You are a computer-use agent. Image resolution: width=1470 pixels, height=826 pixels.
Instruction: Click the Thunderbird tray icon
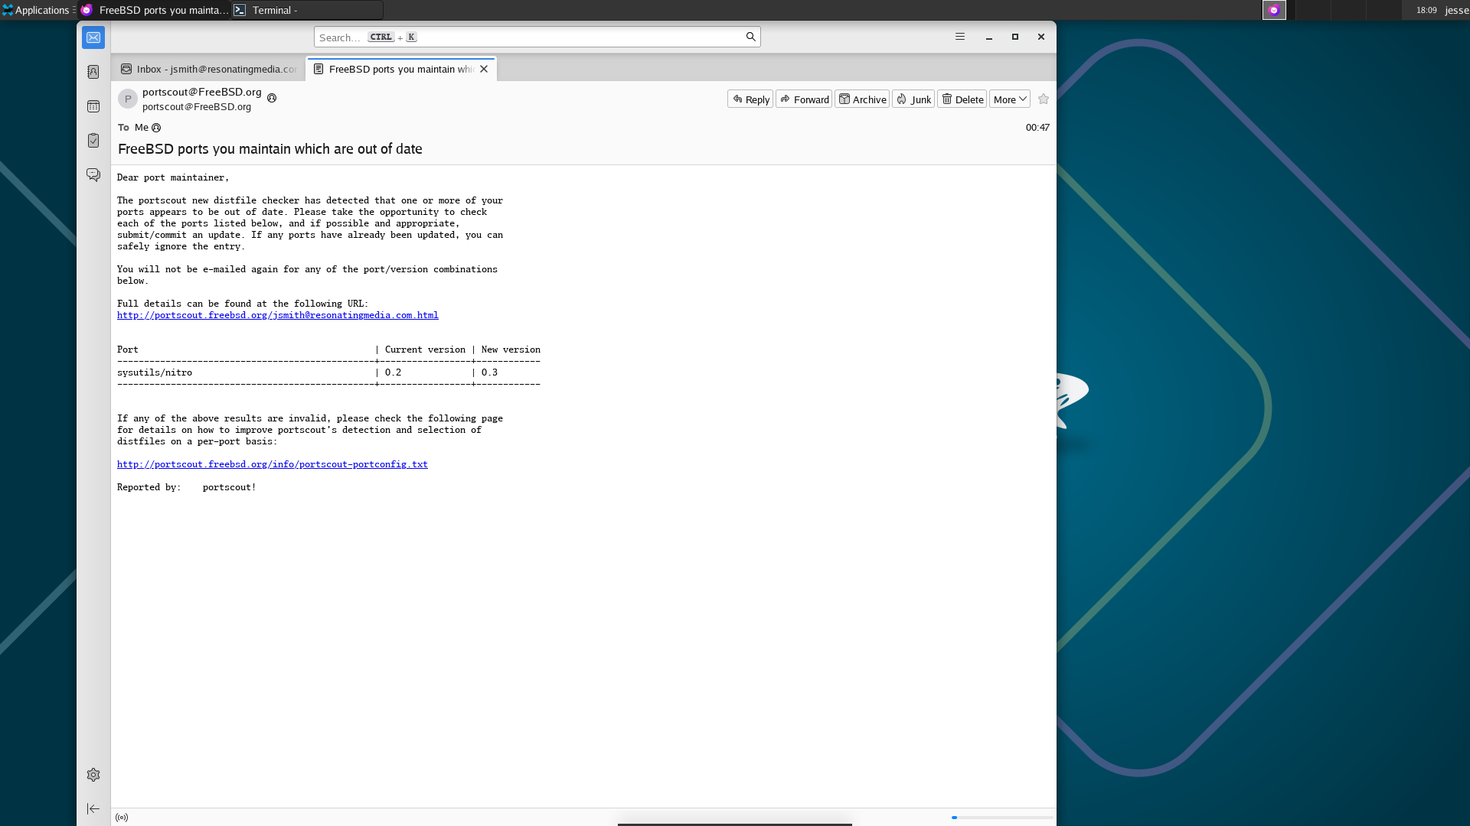(1274, 10)
